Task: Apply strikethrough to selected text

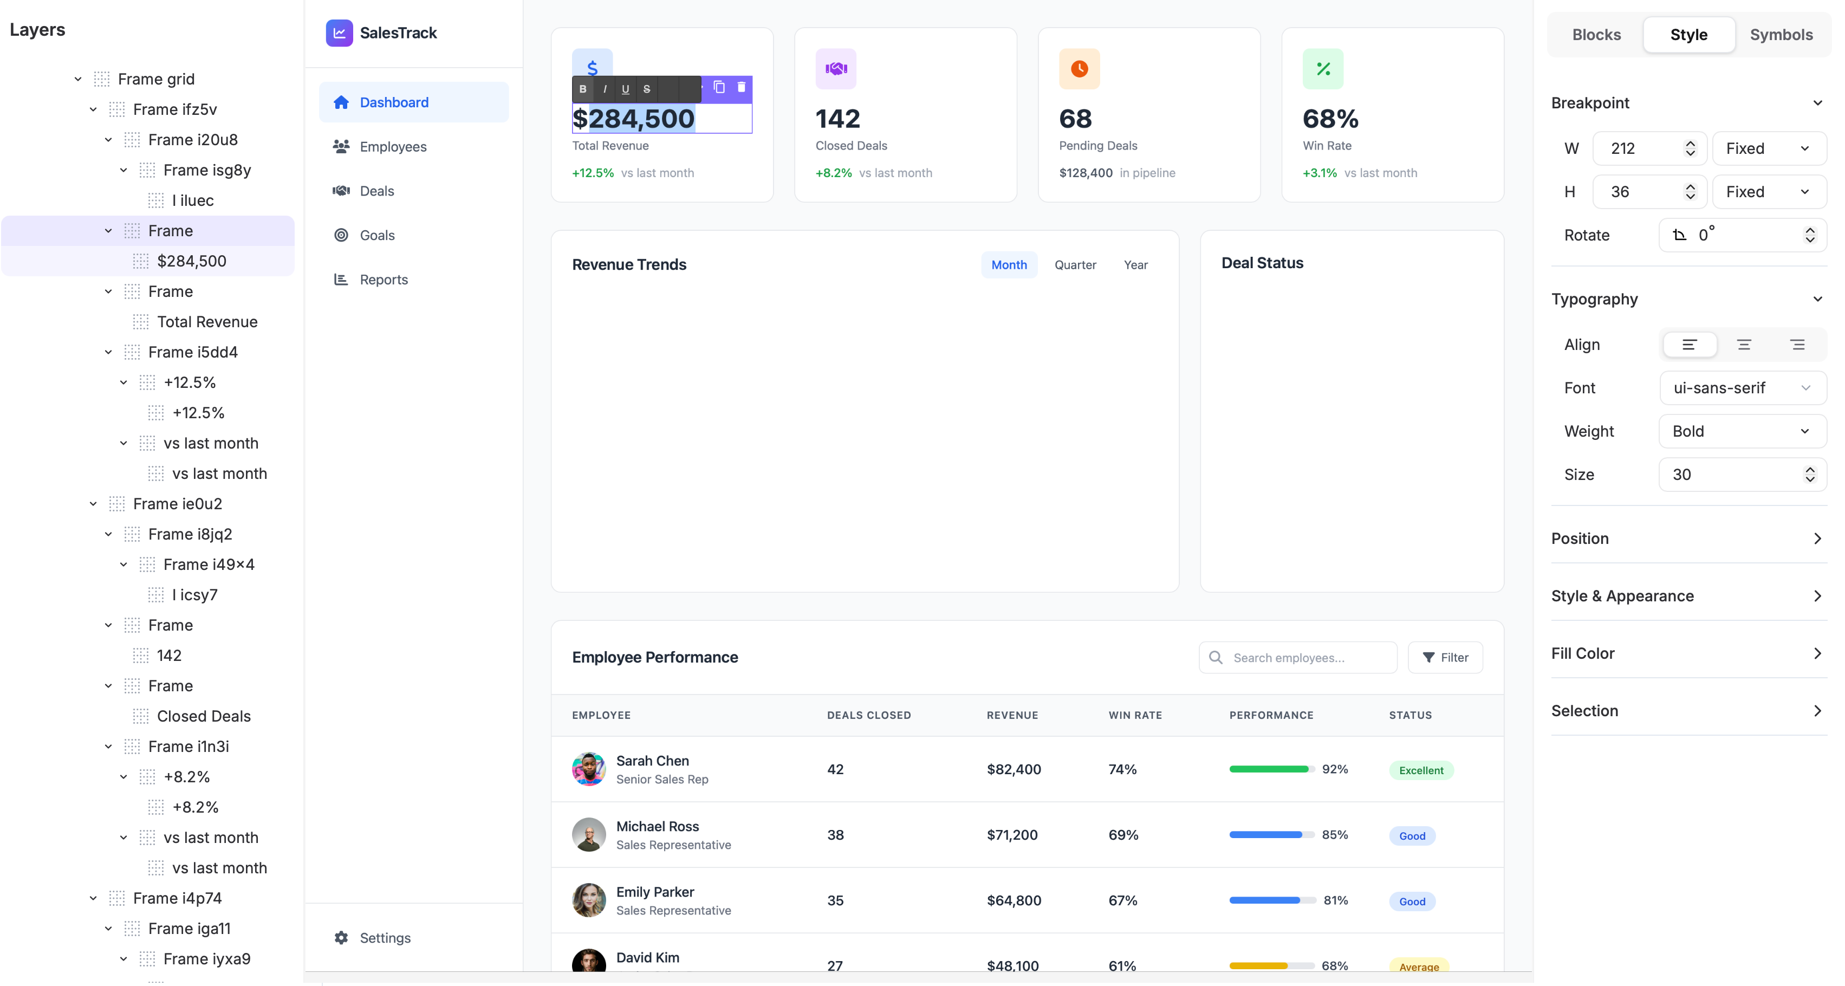Action: 647,89
